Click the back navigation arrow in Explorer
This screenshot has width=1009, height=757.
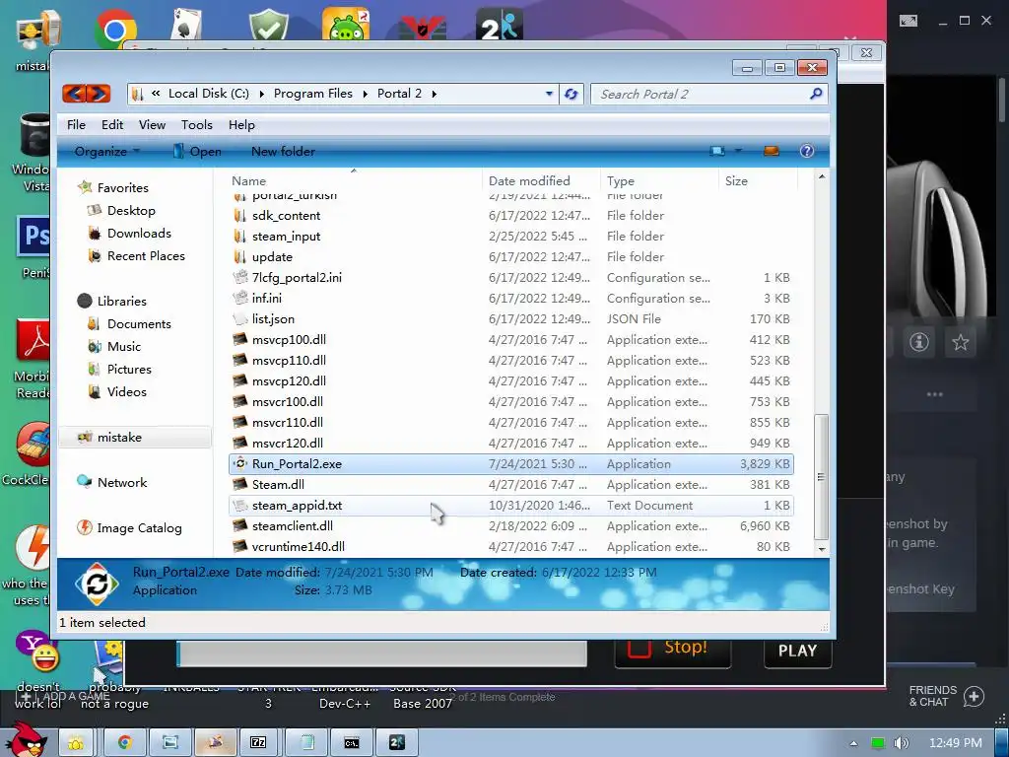pos(74,94)
